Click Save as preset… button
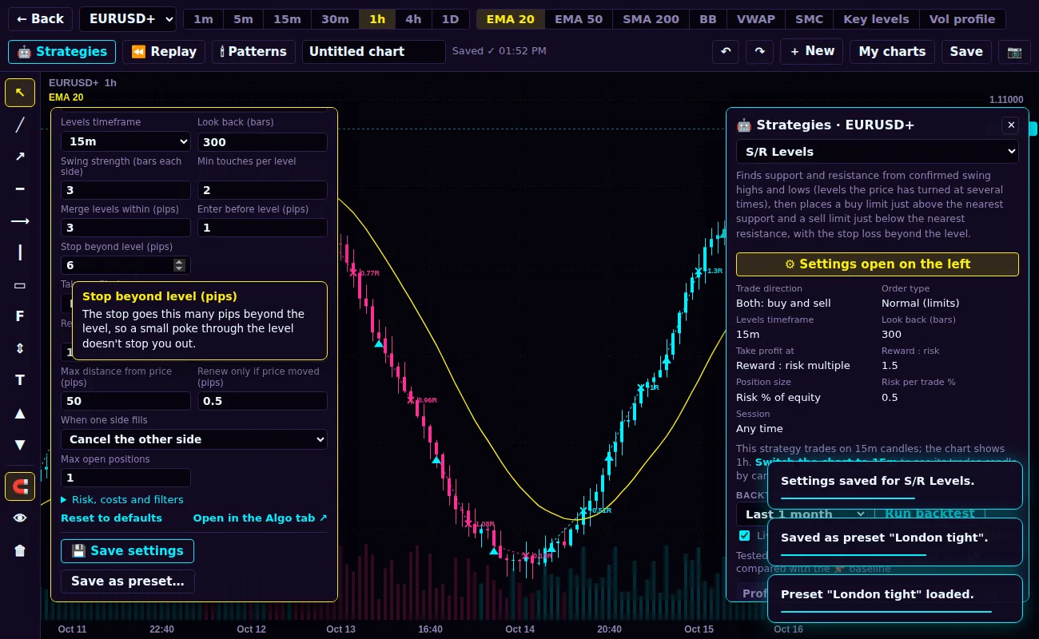This screenshot has height=639, width=1039. tap(128, 581)
